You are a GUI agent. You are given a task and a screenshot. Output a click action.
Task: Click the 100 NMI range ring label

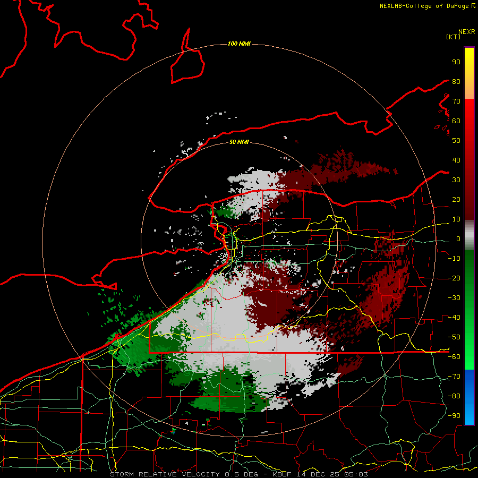click(x=239, y=44)
